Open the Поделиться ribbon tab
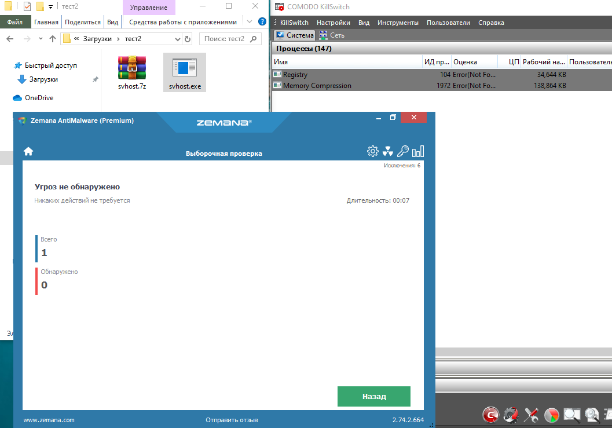The height and width of the screenshot is (428, 612). coord(83,22)
